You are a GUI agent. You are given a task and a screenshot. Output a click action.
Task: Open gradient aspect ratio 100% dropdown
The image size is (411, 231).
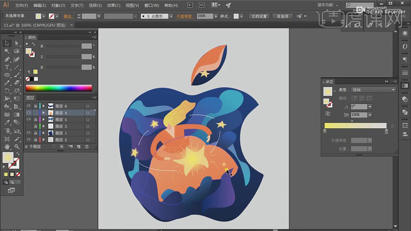click(370, 115)
